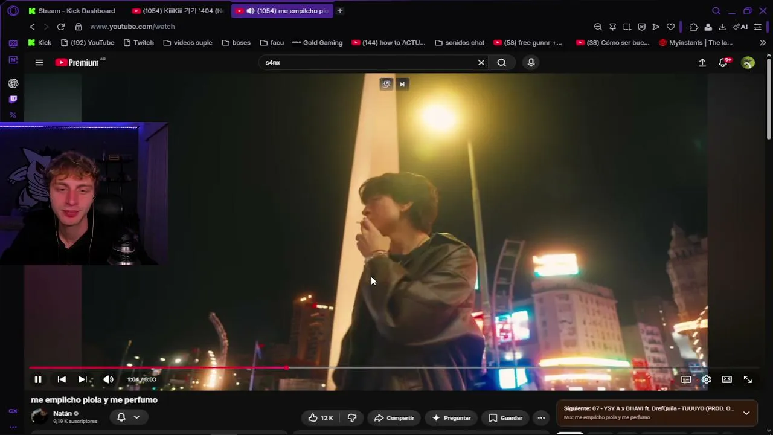Click the pin icon in address bar
773x435 pixels.
[x=612, y=27]
